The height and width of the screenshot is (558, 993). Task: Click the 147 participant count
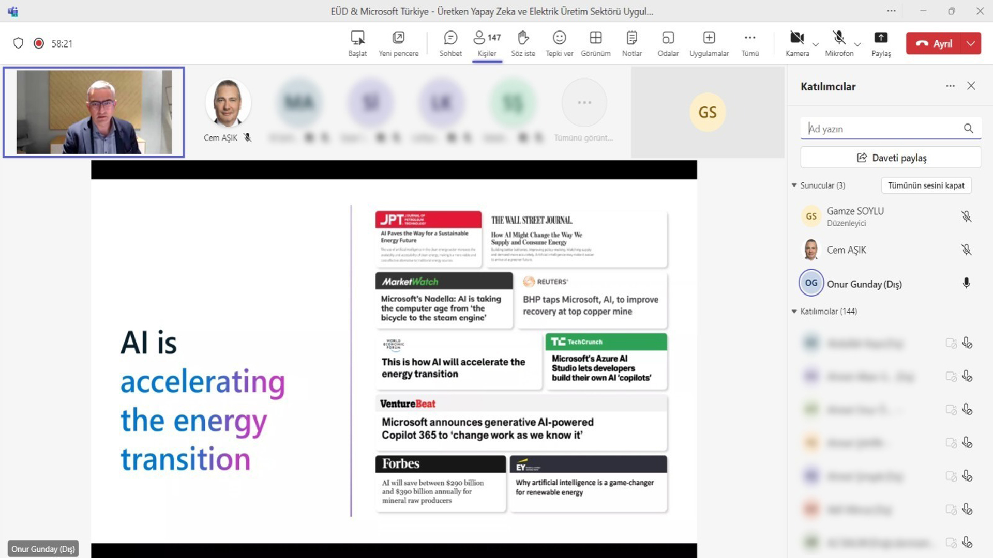click(x=494, y=37)
